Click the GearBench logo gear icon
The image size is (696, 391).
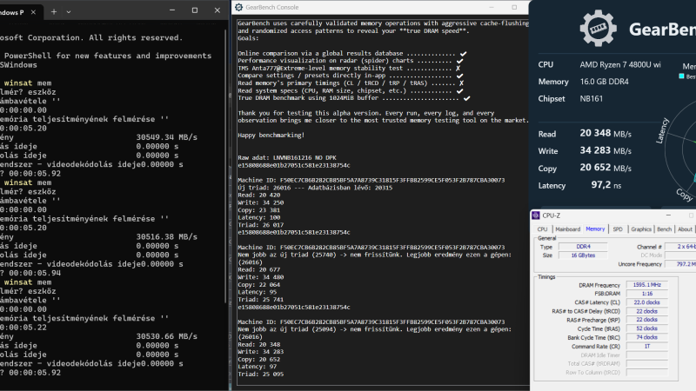(598, 29)
